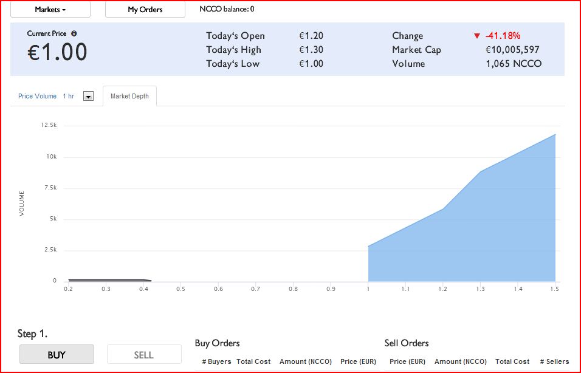Open the Markets dropdown menu
The image size is (581, 373).
(50, 10)
